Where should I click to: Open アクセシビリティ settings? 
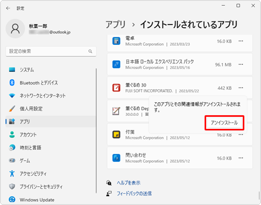point(51,174)
